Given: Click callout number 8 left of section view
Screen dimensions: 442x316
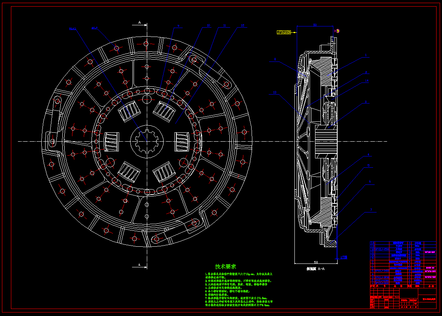Looking at the screenshot, I should click(275, 60).
